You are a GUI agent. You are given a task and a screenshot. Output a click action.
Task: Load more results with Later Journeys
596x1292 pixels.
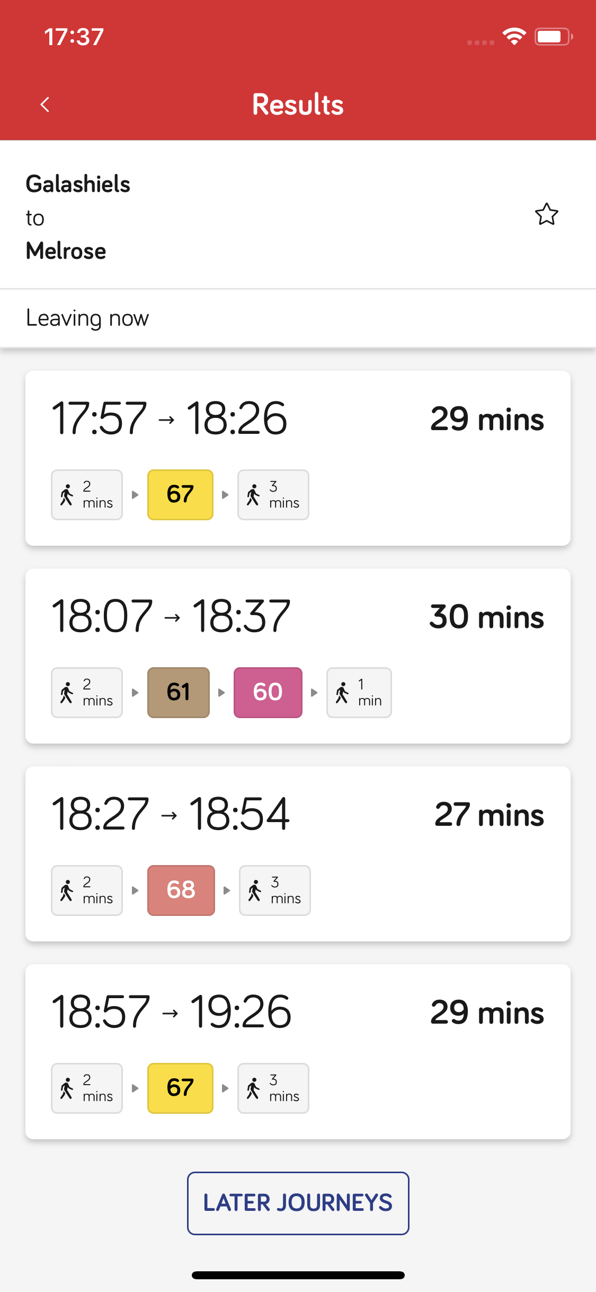point(298,1203)
